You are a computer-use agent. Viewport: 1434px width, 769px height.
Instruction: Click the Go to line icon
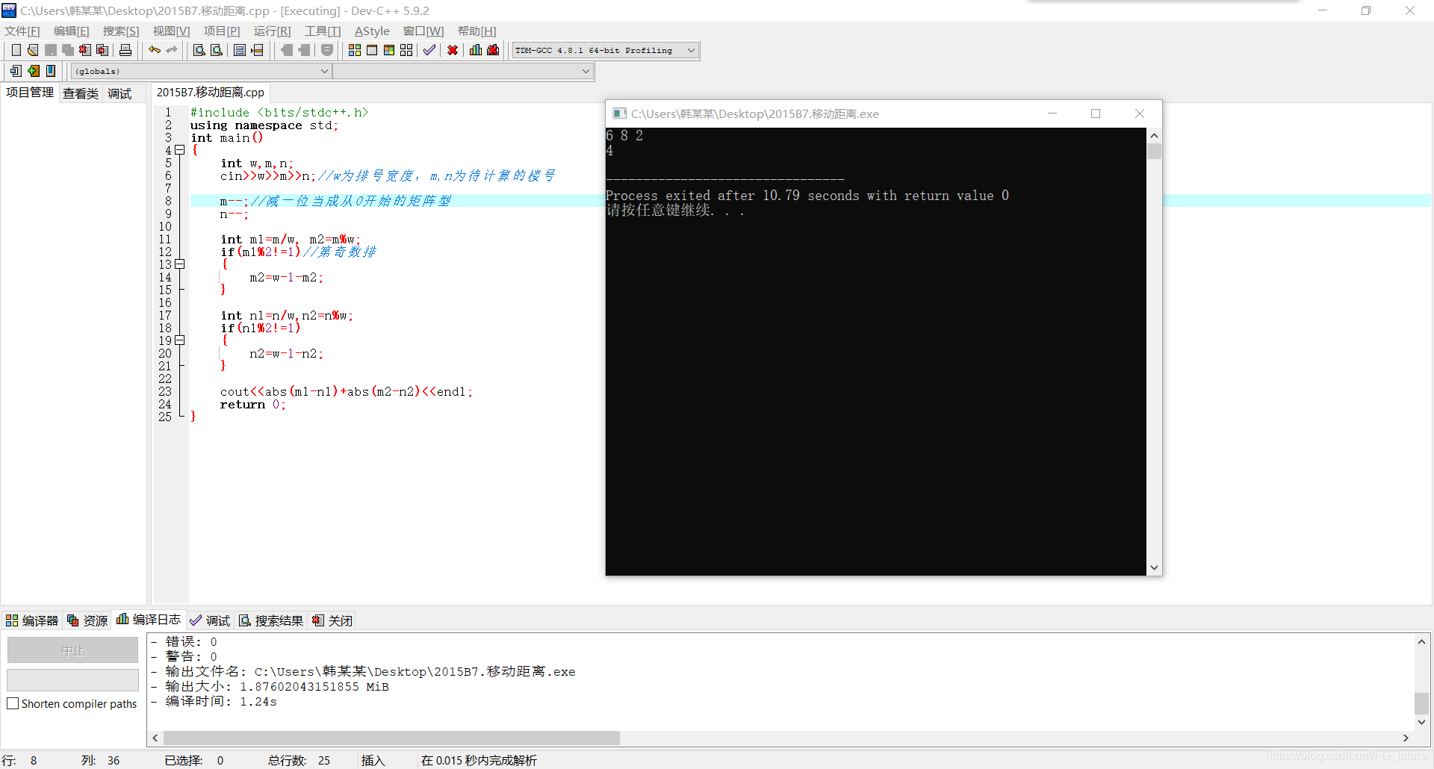click(x=257, y=50)
